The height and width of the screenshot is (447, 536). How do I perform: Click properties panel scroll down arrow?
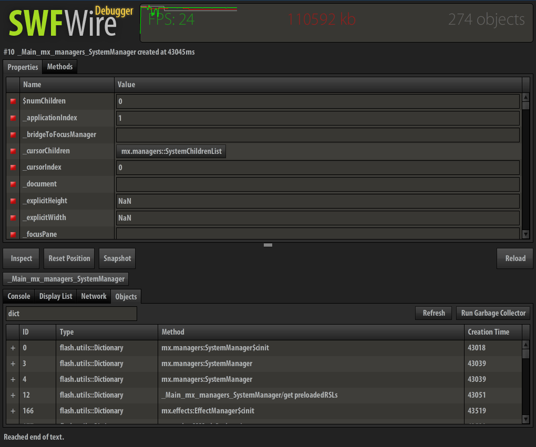click(x=526, y=234)
